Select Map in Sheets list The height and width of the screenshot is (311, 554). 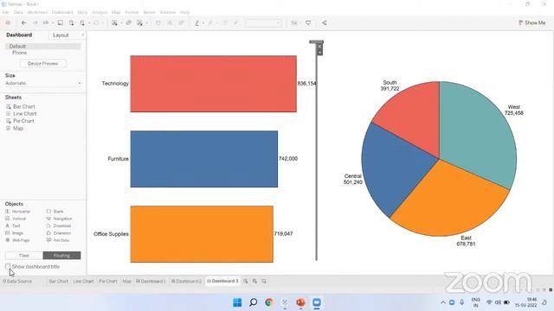15,128
